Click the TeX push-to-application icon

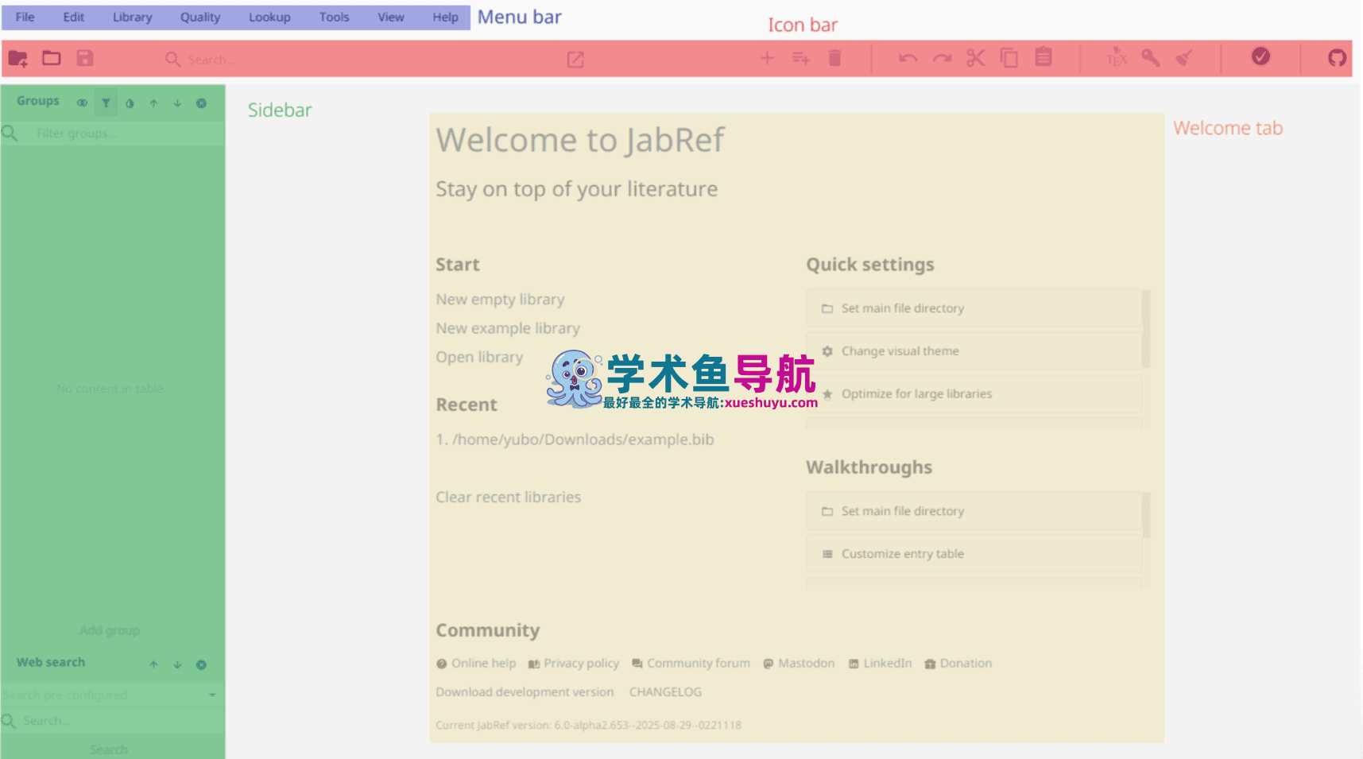(1117, 57)
